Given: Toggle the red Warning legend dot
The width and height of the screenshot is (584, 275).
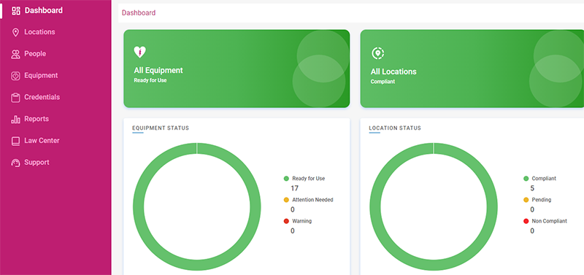Looking at the screenshot, I should (x=286, y=221).
